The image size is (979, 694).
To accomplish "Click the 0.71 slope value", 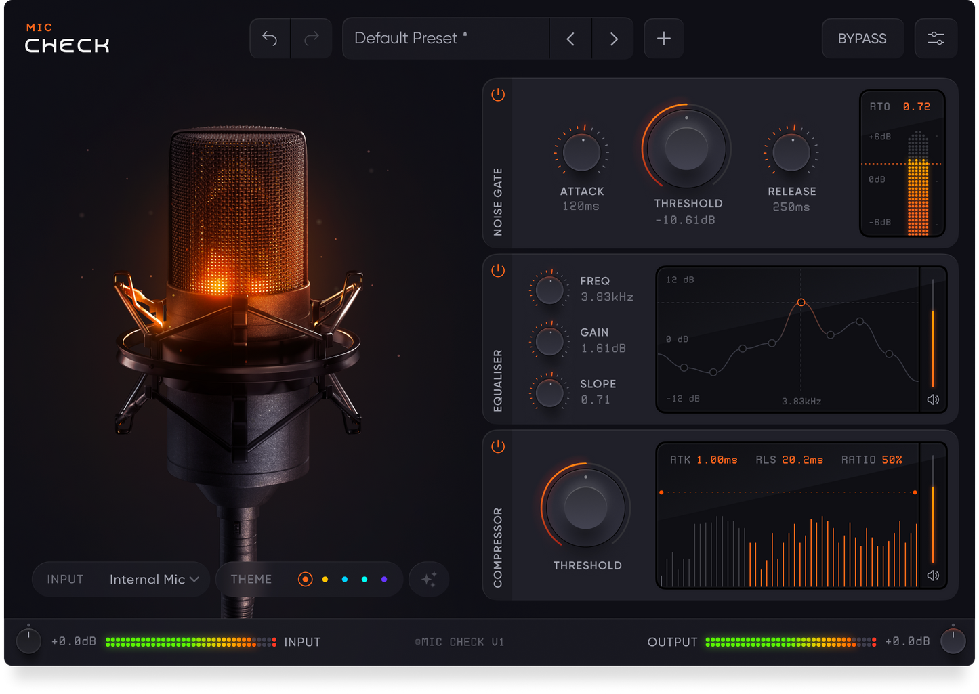I will click(596, 399).
